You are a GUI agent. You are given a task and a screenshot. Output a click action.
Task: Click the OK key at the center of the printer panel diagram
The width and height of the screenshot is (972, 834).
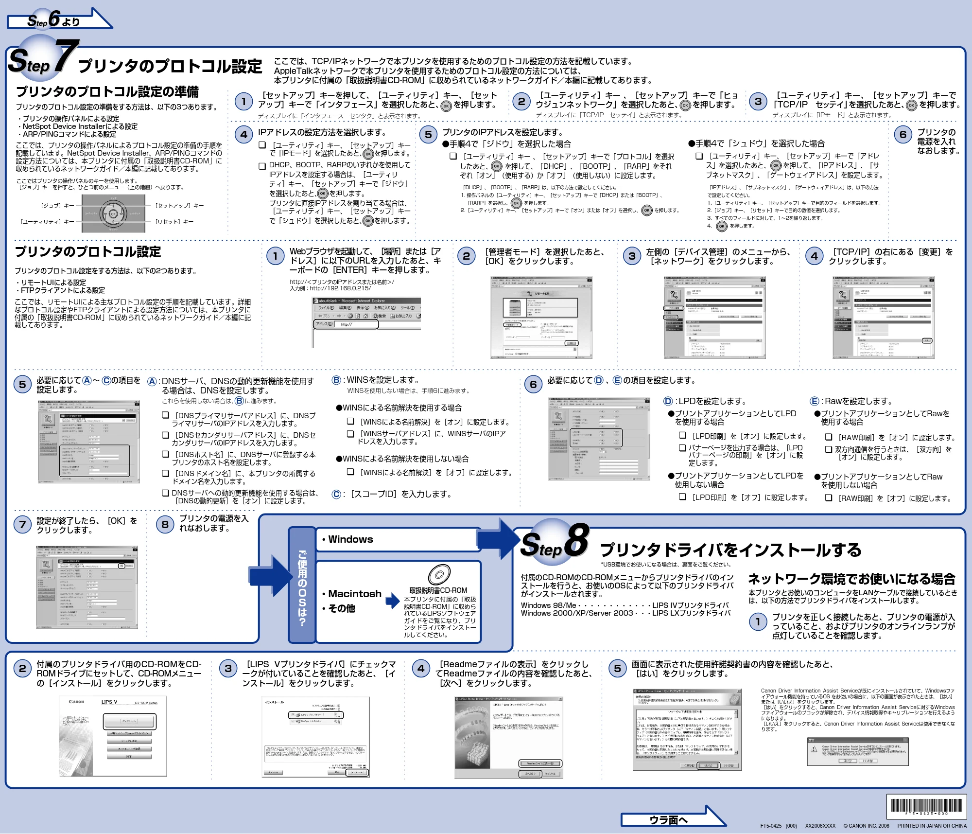tap(113, 213)
